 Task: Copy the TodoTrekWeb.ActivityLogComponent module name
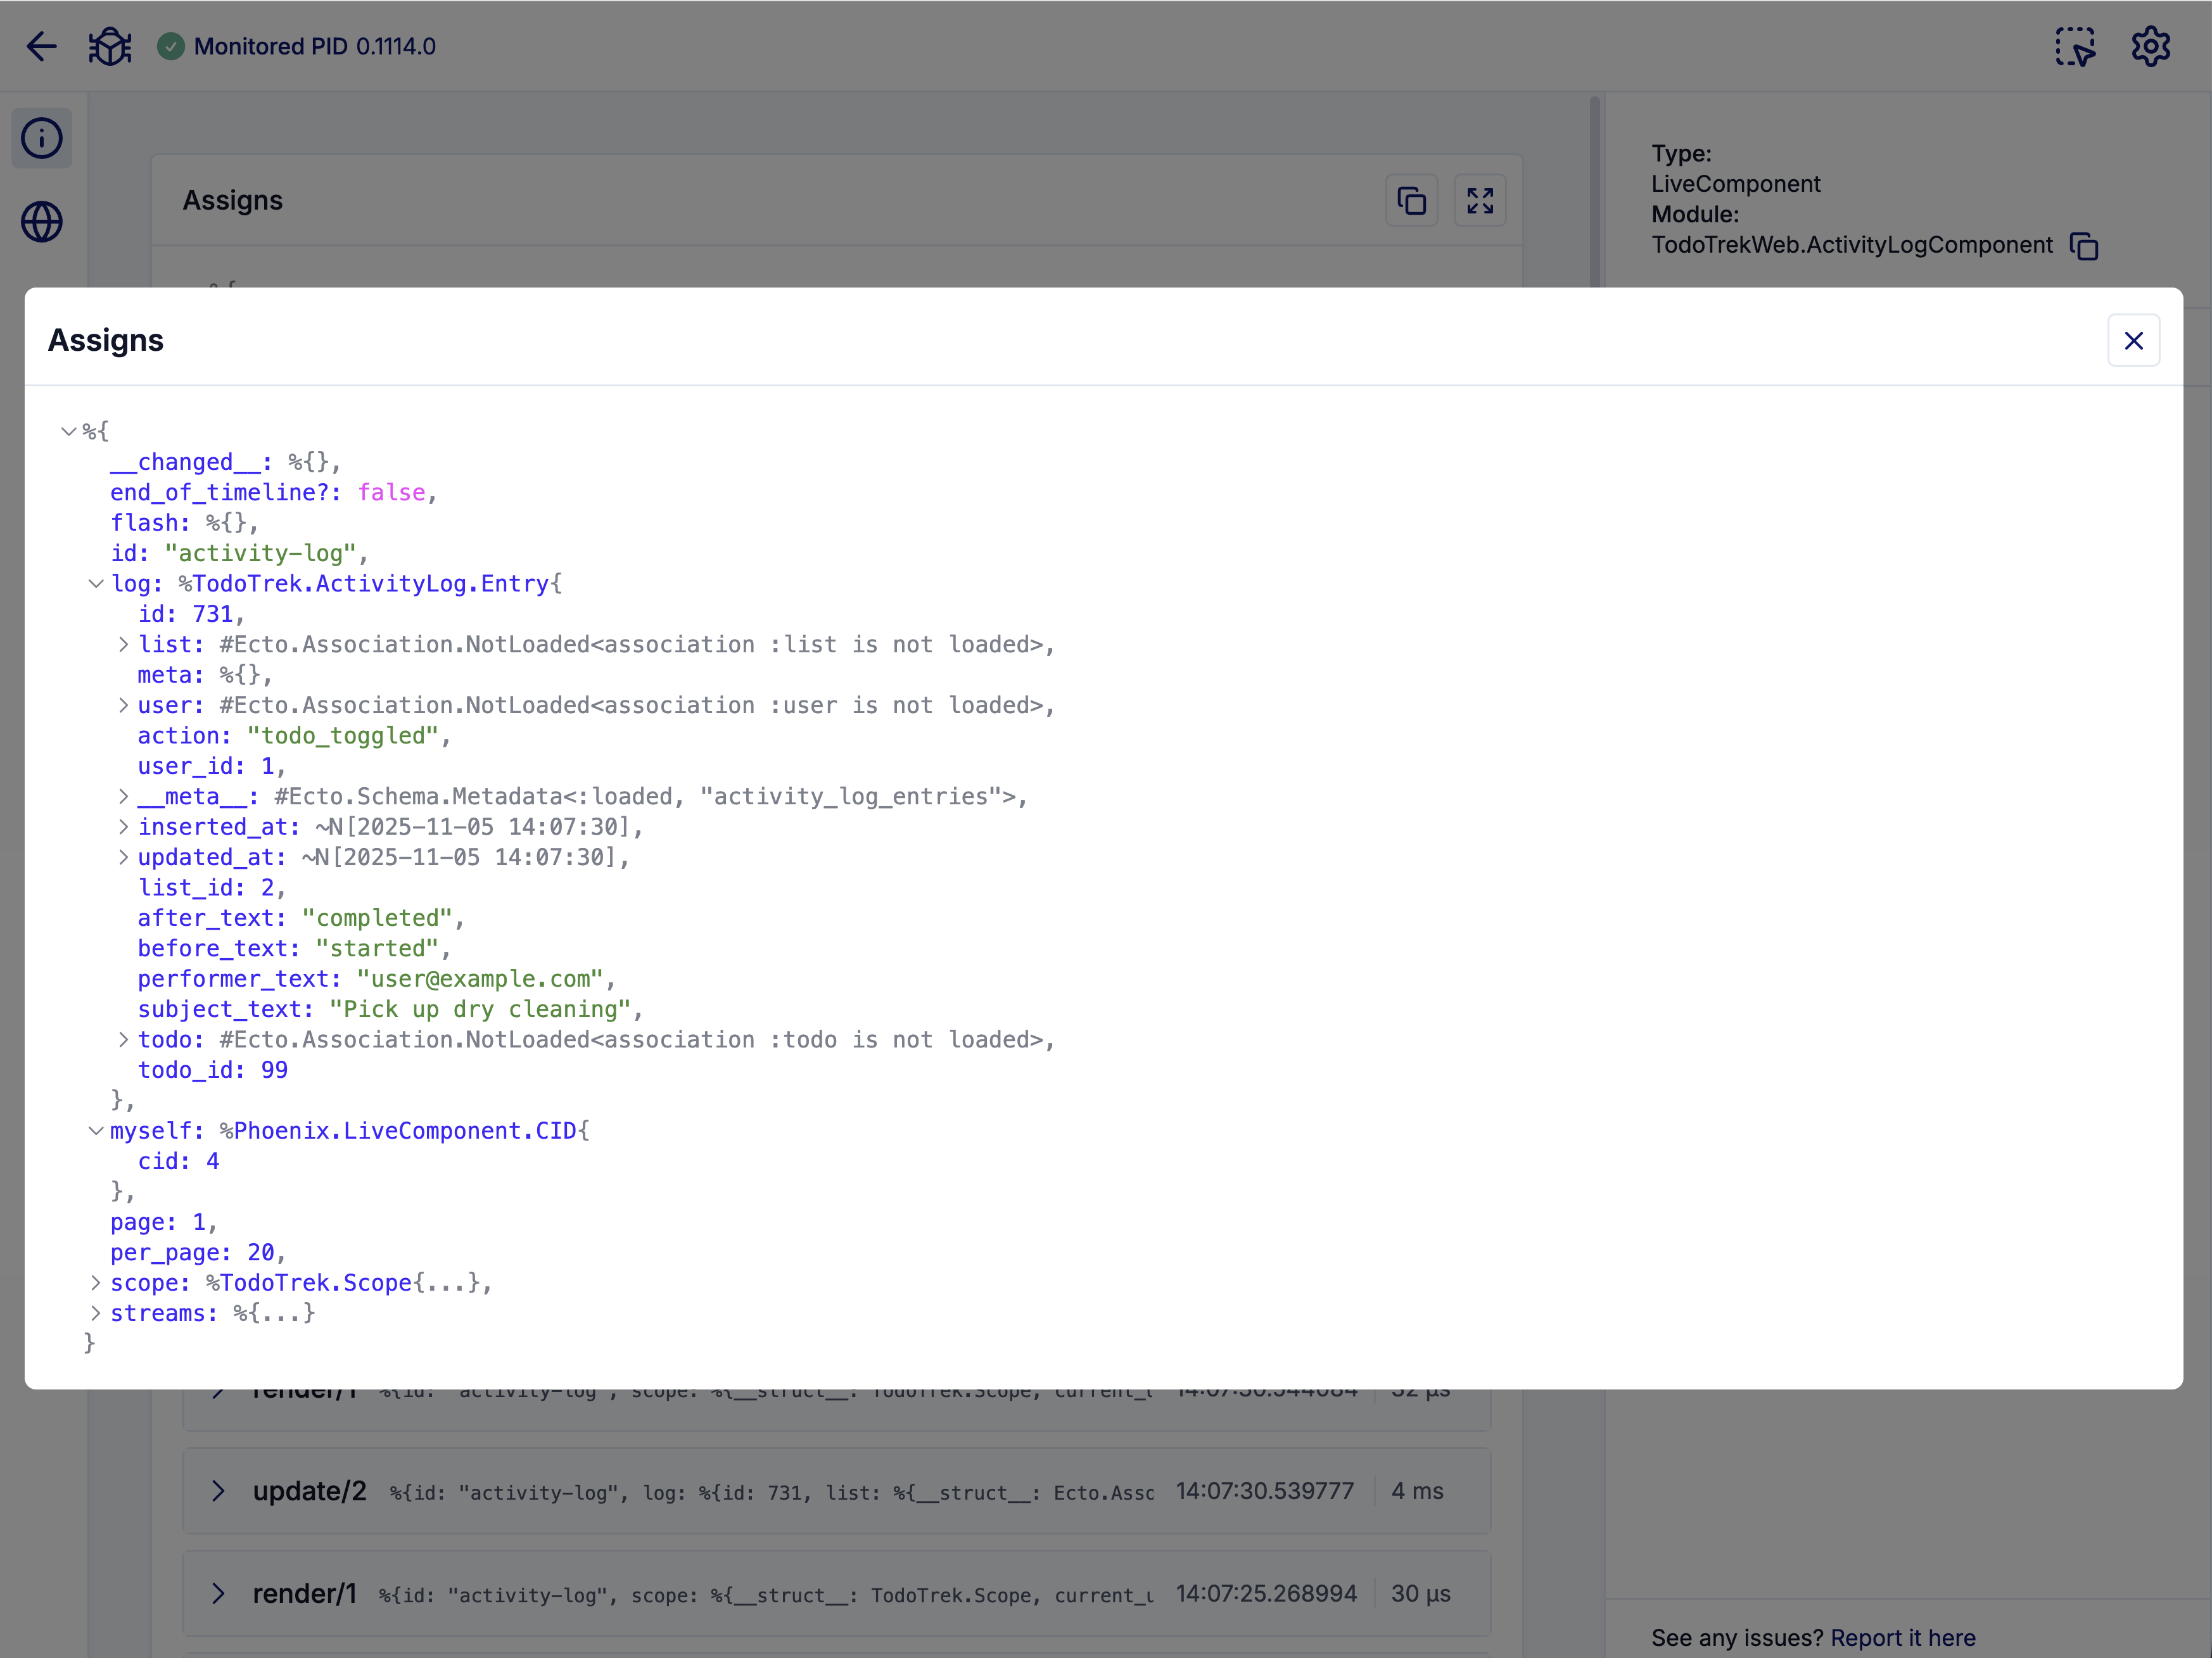pos(2085,246)
